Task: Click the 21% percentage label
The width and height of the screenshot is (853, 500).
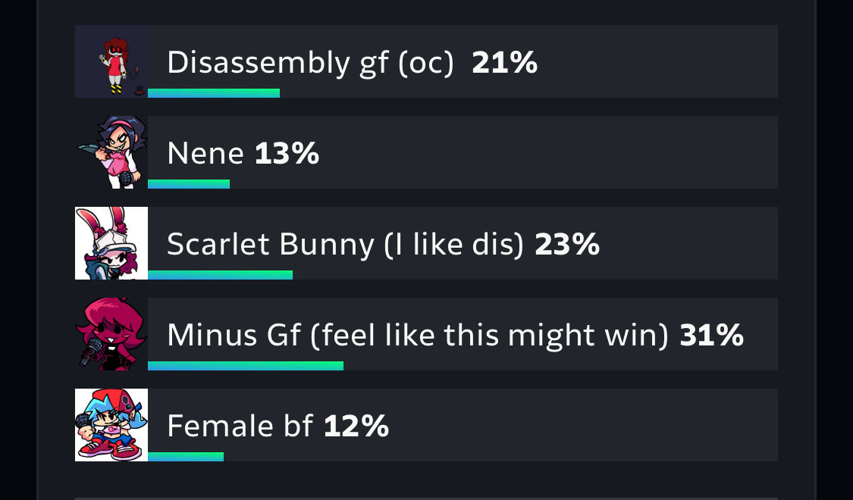Action: pyautogui.click(x=505, y=63)
